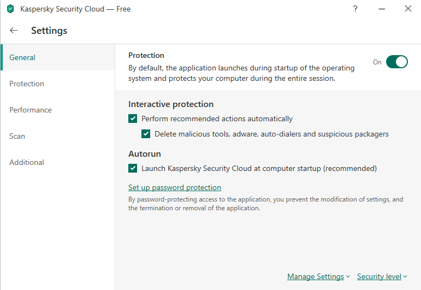The image size is (421, 290).
Task: Go to the Scan settings tab
Action: coord(17,136)
